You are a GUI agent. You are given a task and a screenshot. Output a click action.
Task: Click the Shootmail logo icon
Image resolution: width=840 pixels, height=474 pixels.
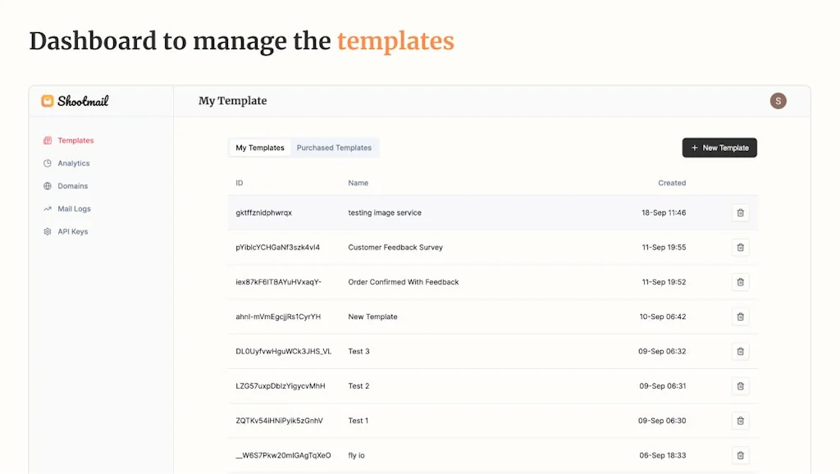(48, 101)
